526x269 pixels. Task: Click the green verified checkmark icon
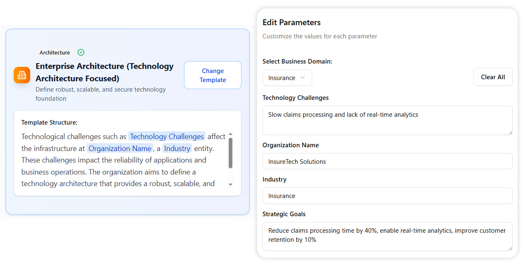coord(81,52)
